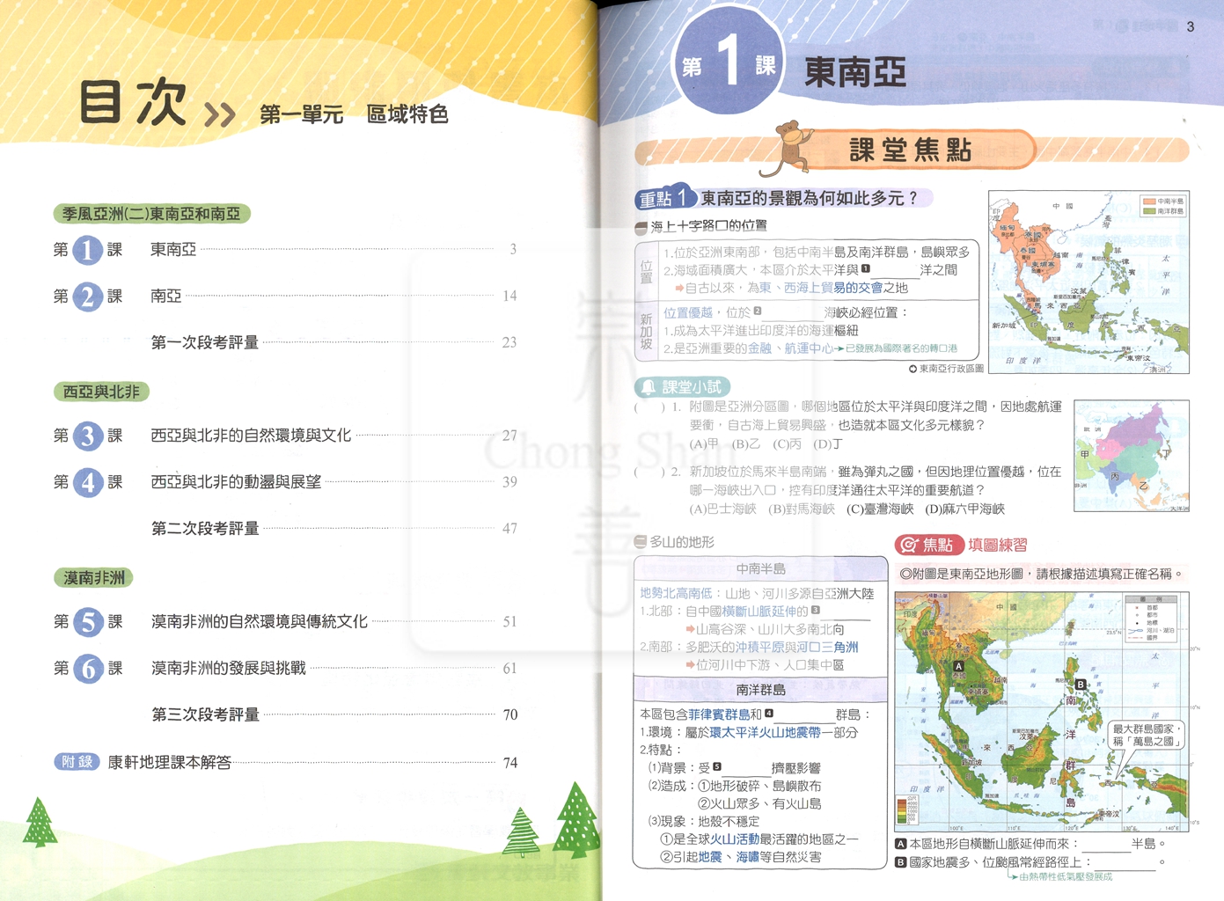Choose option (C)臺灣海峽 in question 2

(880, 509)
